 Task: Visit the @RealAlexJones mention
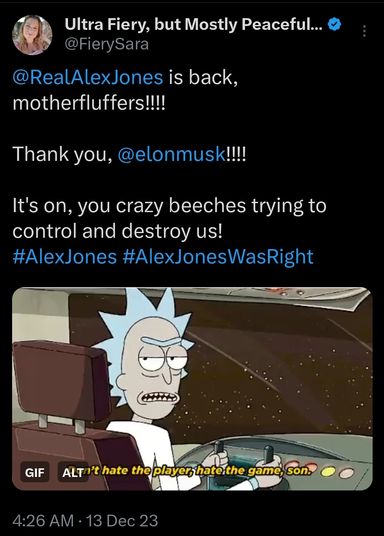(88, 77)
